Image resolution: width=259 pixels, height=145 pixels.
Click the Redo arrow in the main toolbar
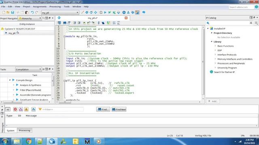point(37,12)
